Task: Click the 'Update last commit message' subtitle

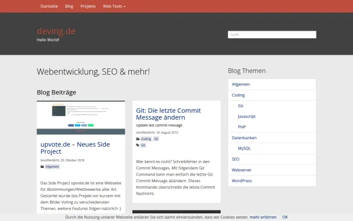Action: pos(159,125)
